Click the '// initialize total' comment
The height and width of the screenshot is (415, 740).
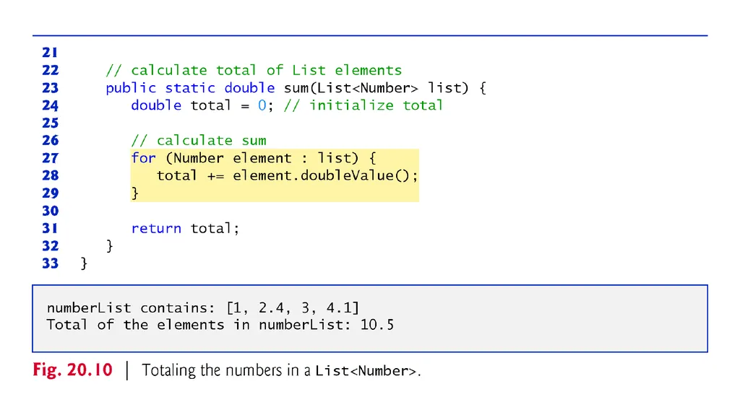363,105
